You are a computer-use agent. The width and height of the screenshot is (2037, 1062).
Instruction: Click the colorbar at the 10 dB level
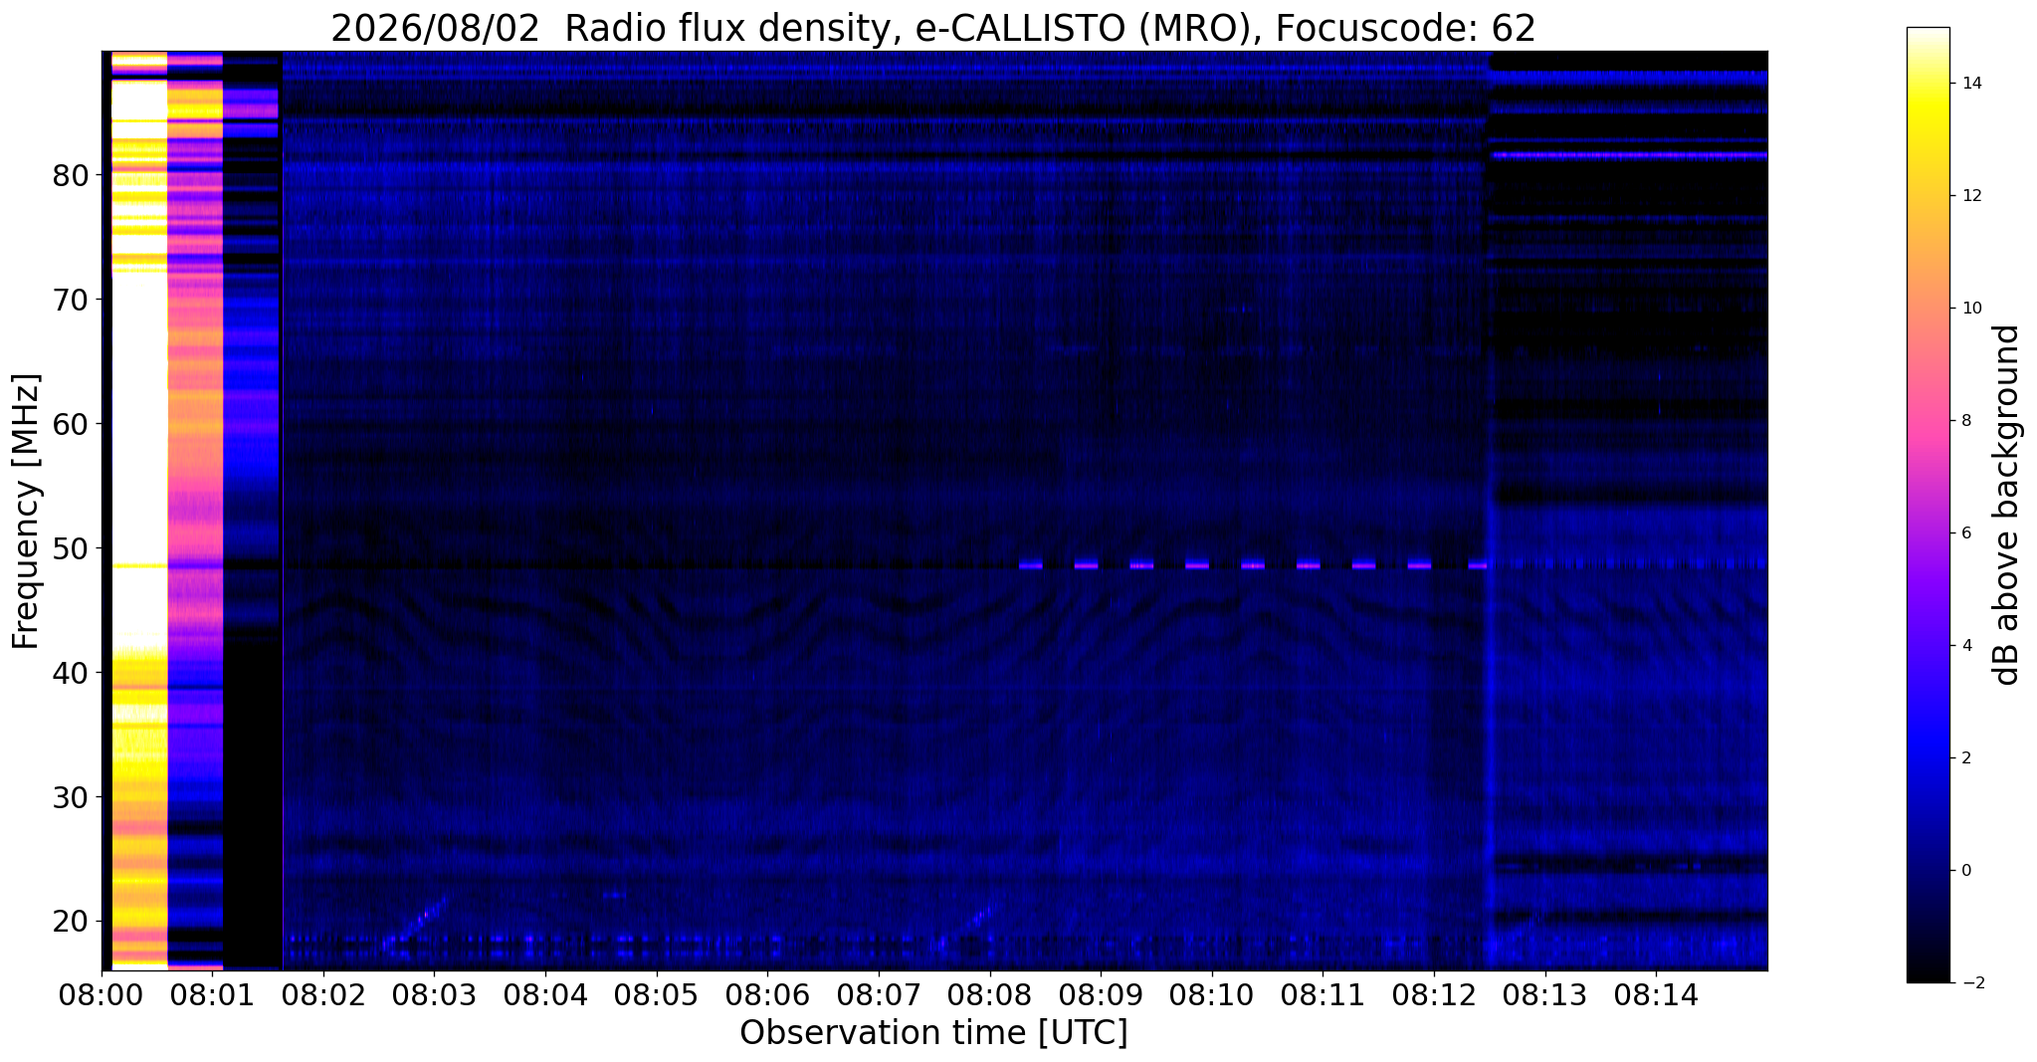pos(1928,309)
